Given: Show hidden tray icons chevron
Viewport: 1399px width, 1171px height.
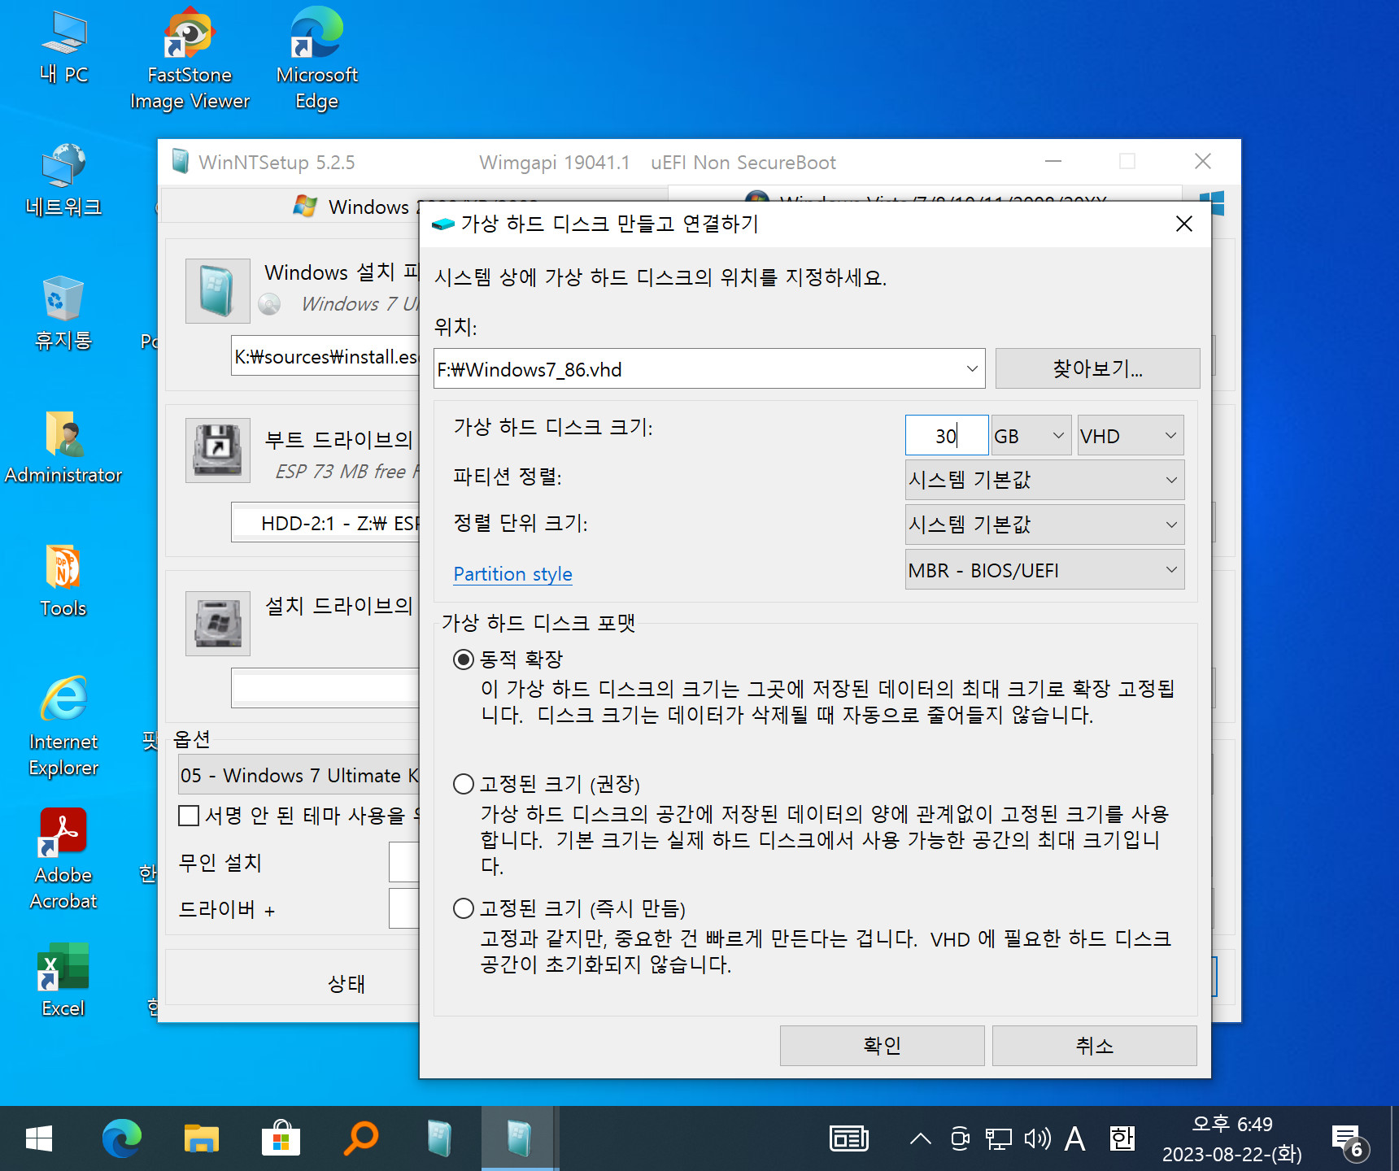Looking at the screenshot, I should tap(921, 1139).
